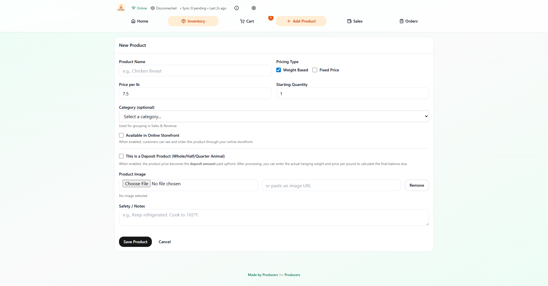Click the Orders clipboard icon
Viewport: 548px width, 286px height.
(x=402, y=21)
